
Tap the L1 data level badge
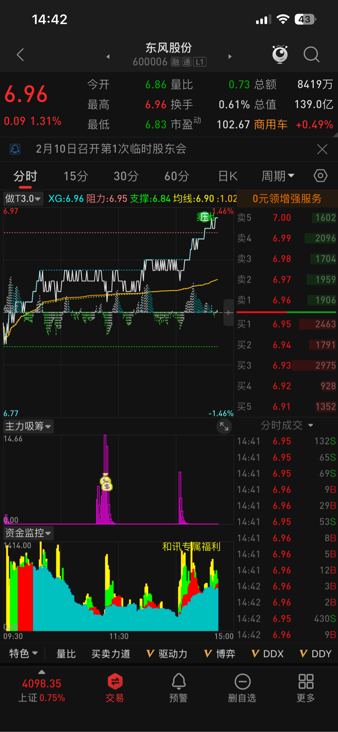[x=200, y=62]
